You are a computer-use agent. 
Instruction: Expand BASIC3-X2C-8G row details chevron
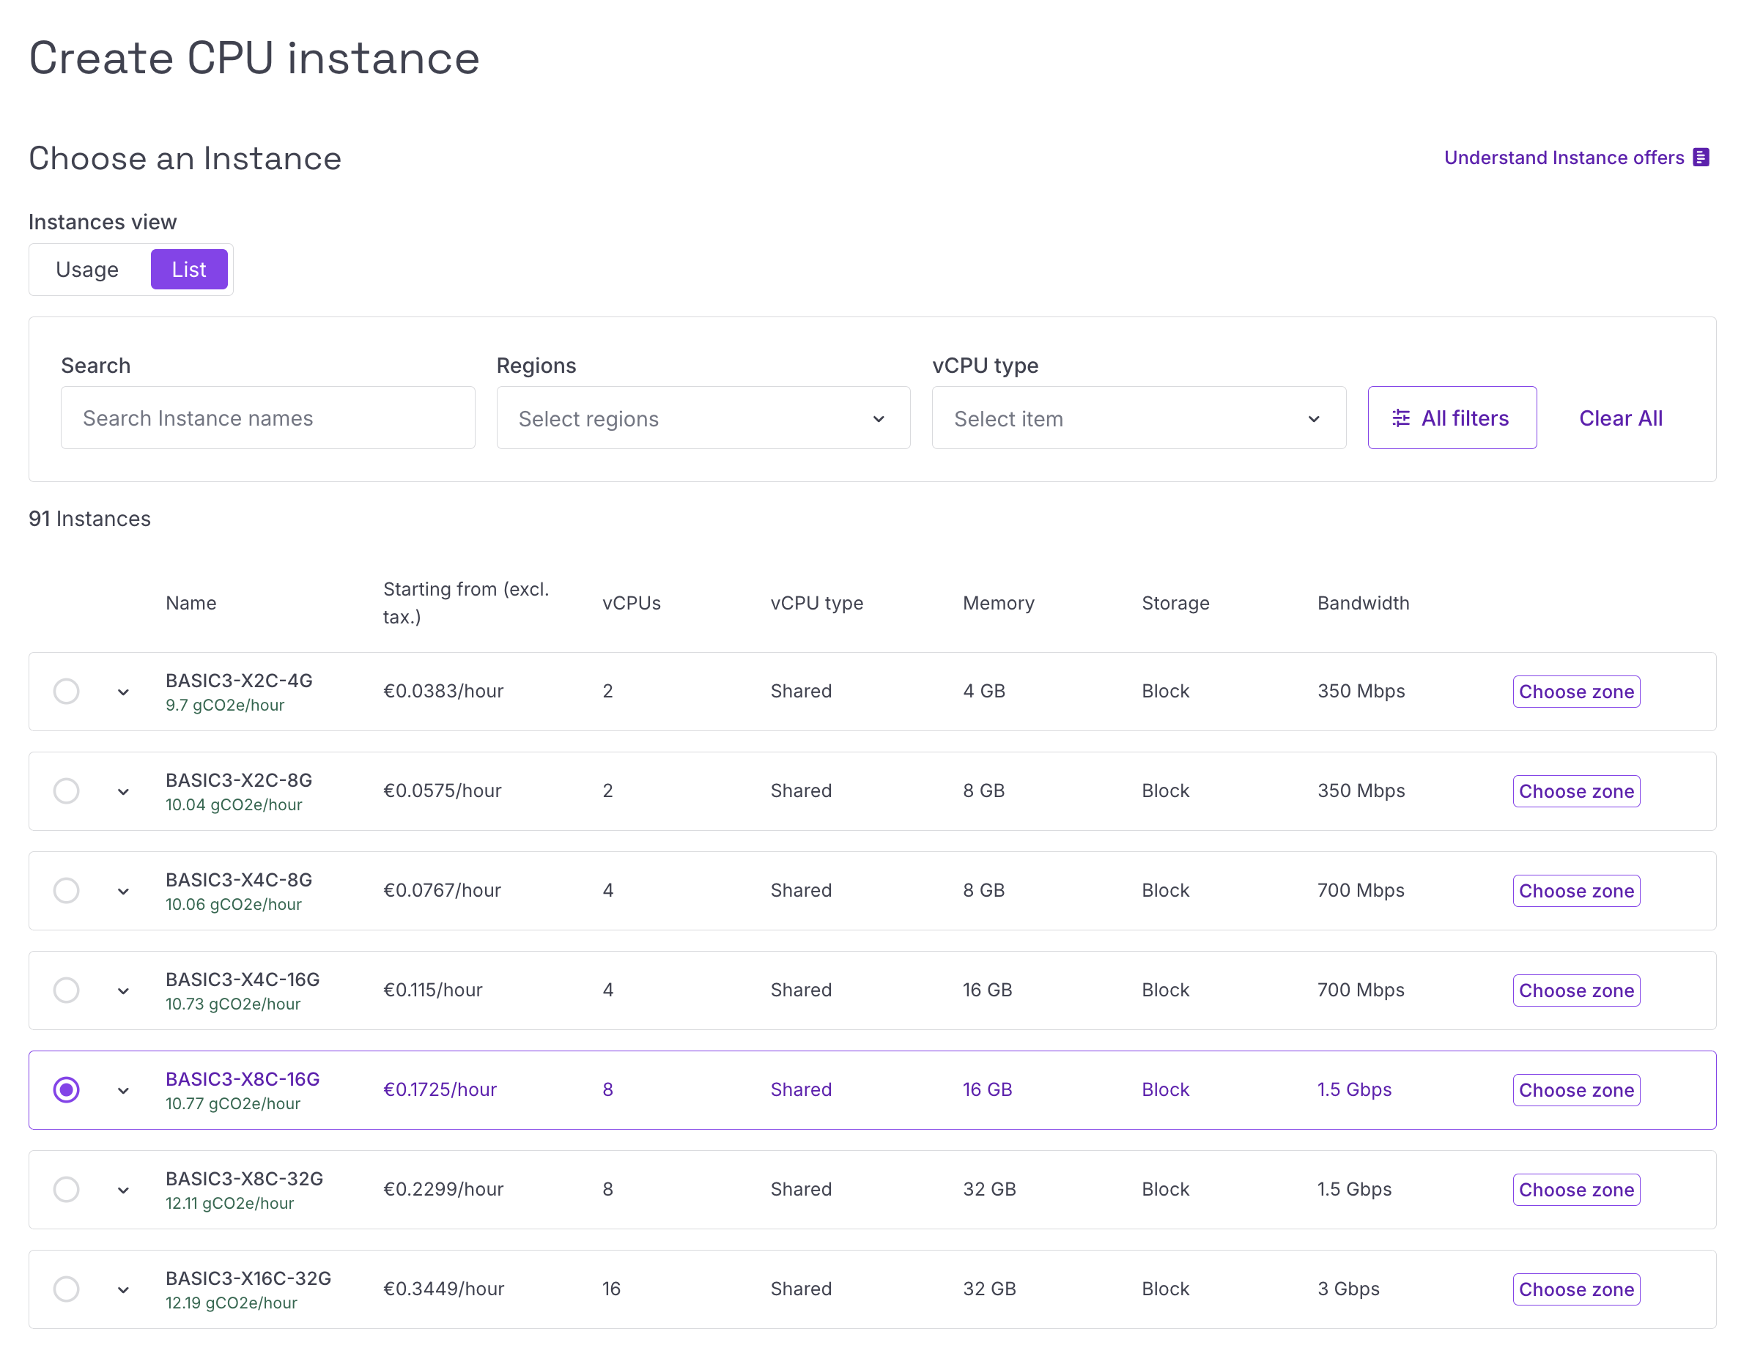[124, 791]
